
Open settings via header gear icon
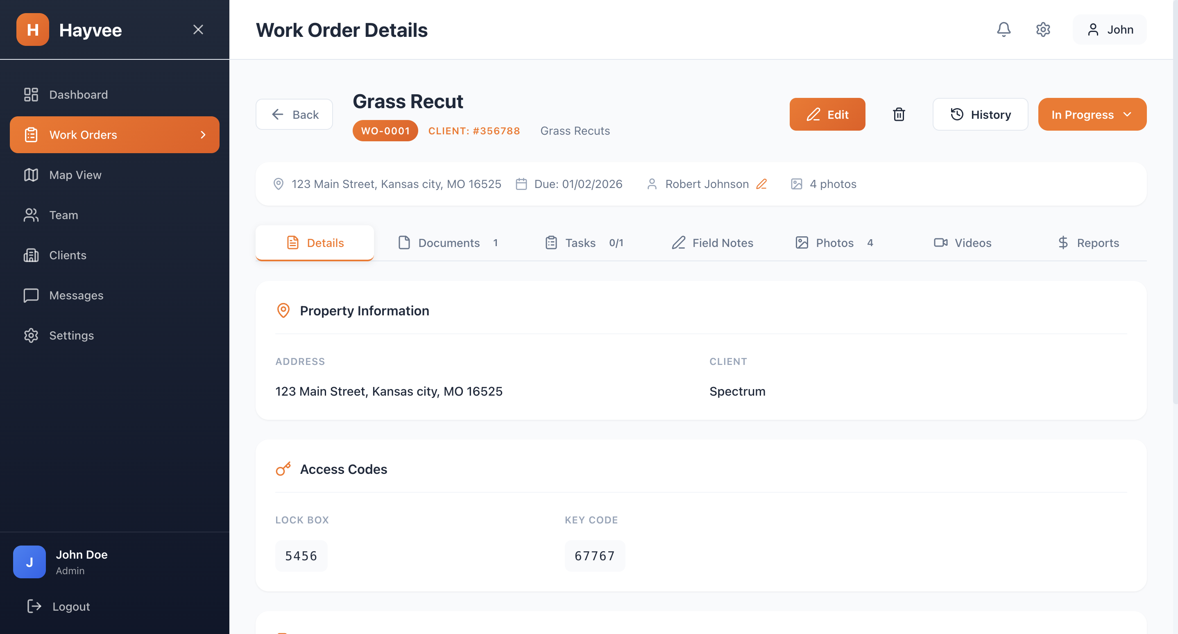click(x=1043, y=30)
